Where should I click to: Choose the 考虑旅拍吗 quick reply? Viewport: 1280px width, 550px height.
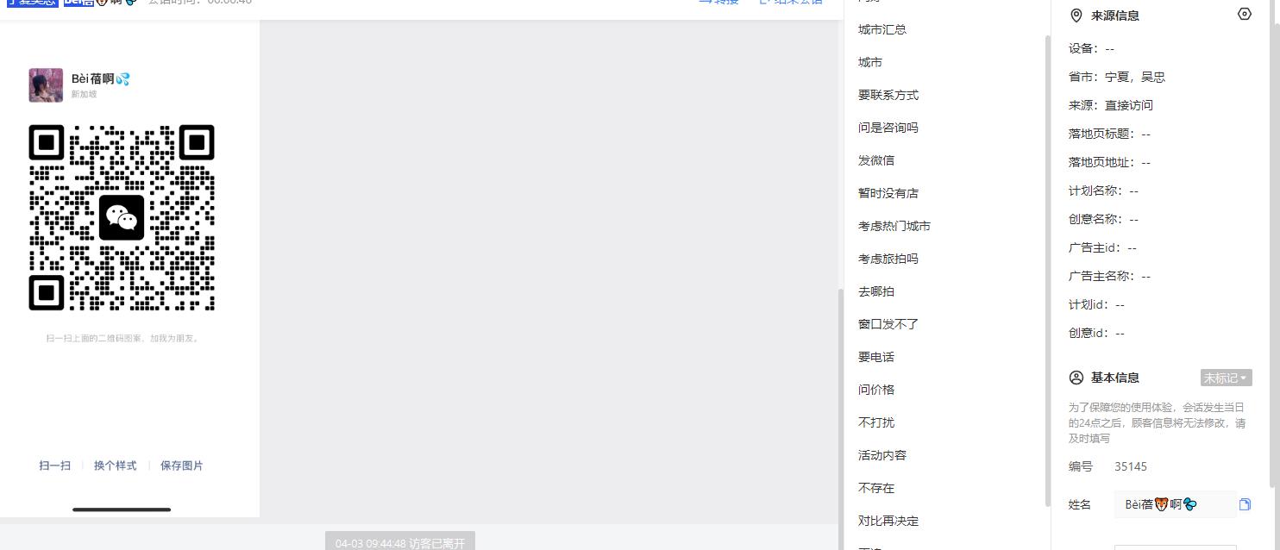coord(888,259)
